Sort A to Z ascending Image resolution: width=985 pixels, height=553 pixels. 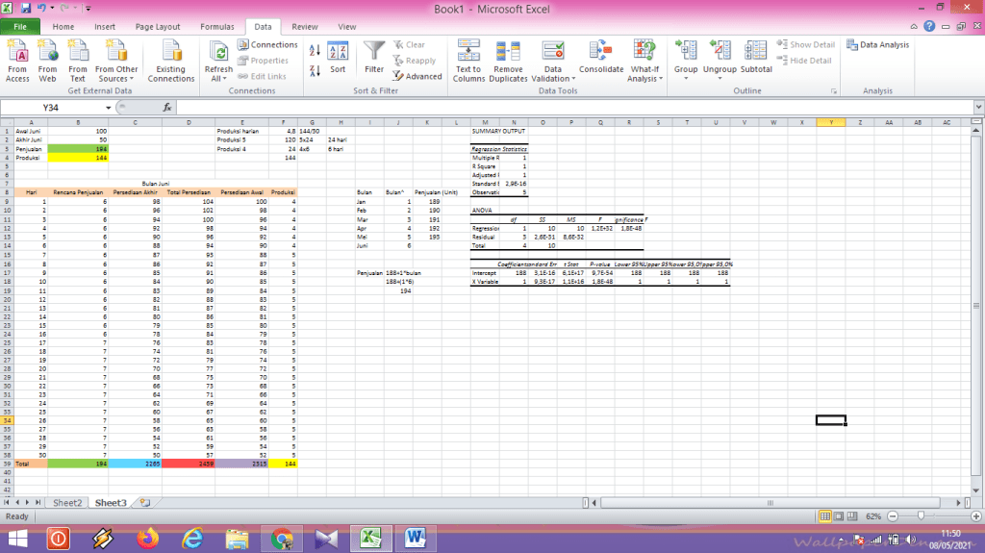coord(315,47)
